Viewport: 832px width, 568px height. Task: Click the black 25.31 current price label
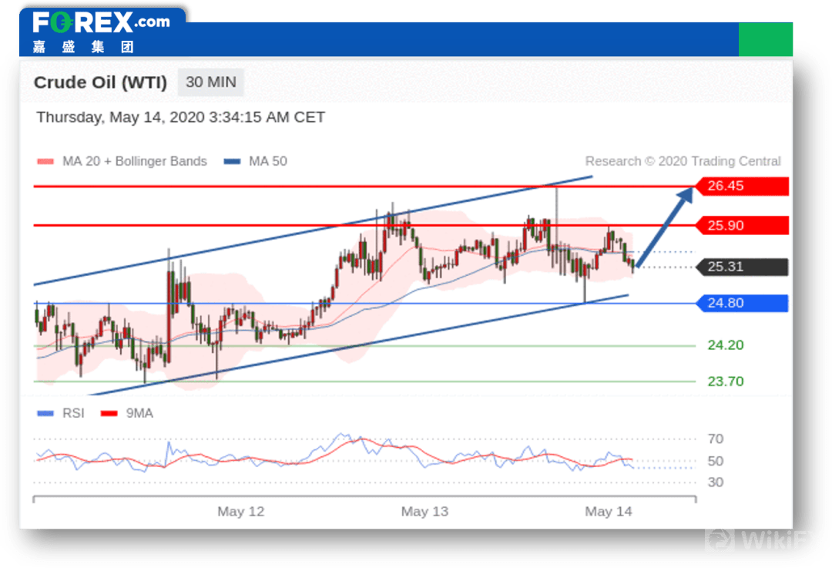pos(742,267)
